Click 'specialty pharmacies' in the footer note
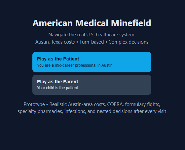The width and height of the screenshot is (185, 150). click(40, 111)
